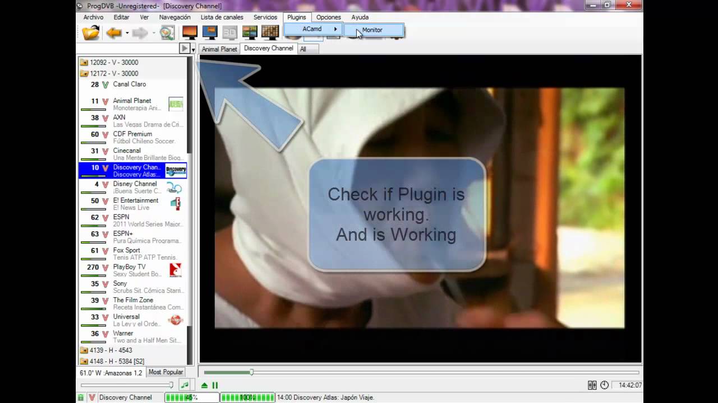Click the orange back arrow icon
The height and width of the screenshot is (403, 718).
point(114,33)
